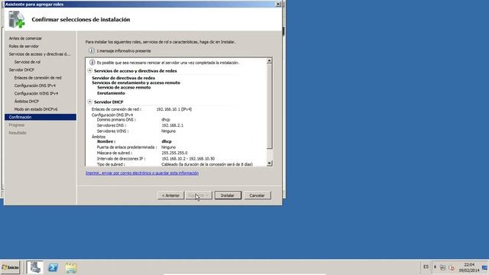Click scope Nombre value dhcp
Viewport: 489px width, 275px height.
tap(167, 141)
